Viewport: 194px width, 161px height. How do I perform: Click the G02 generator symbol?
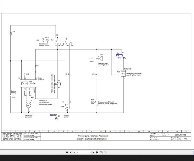click(28, 105)
